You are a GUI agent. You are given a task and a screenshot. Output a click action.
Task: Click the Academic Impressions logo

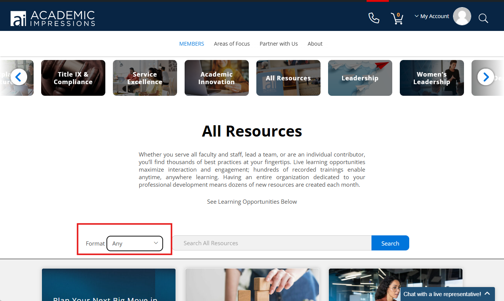click(x=52, y=18)
